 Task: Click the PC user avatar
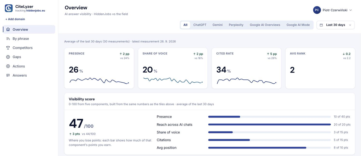point(317,10)
